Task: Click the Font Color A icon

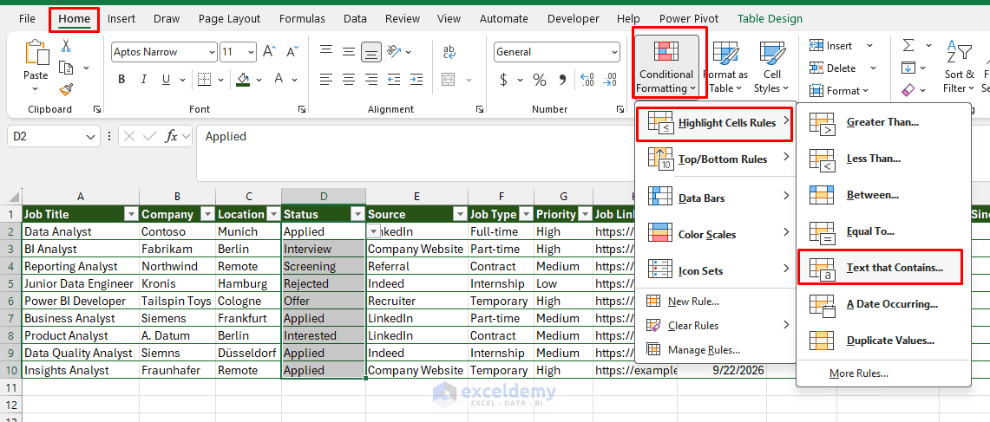Action: [x=279, y=79]
